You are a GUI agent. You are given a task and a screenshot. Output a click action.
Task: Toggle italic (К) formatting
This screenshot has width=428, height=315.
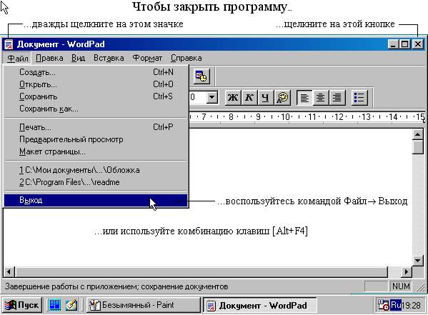point(249,97)
